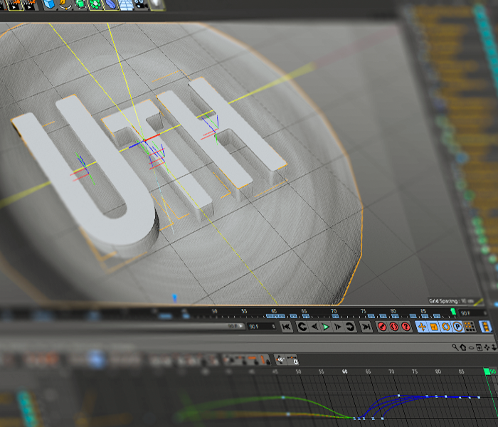Jump to the end of the animation
This screenshot has height=427, width=498.
pos(366,327)
